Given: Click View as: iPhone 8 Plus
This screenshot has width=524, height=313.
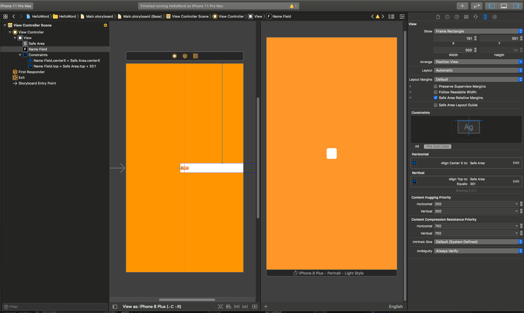Looking at the screenshot, I should [x=152, y=306].
